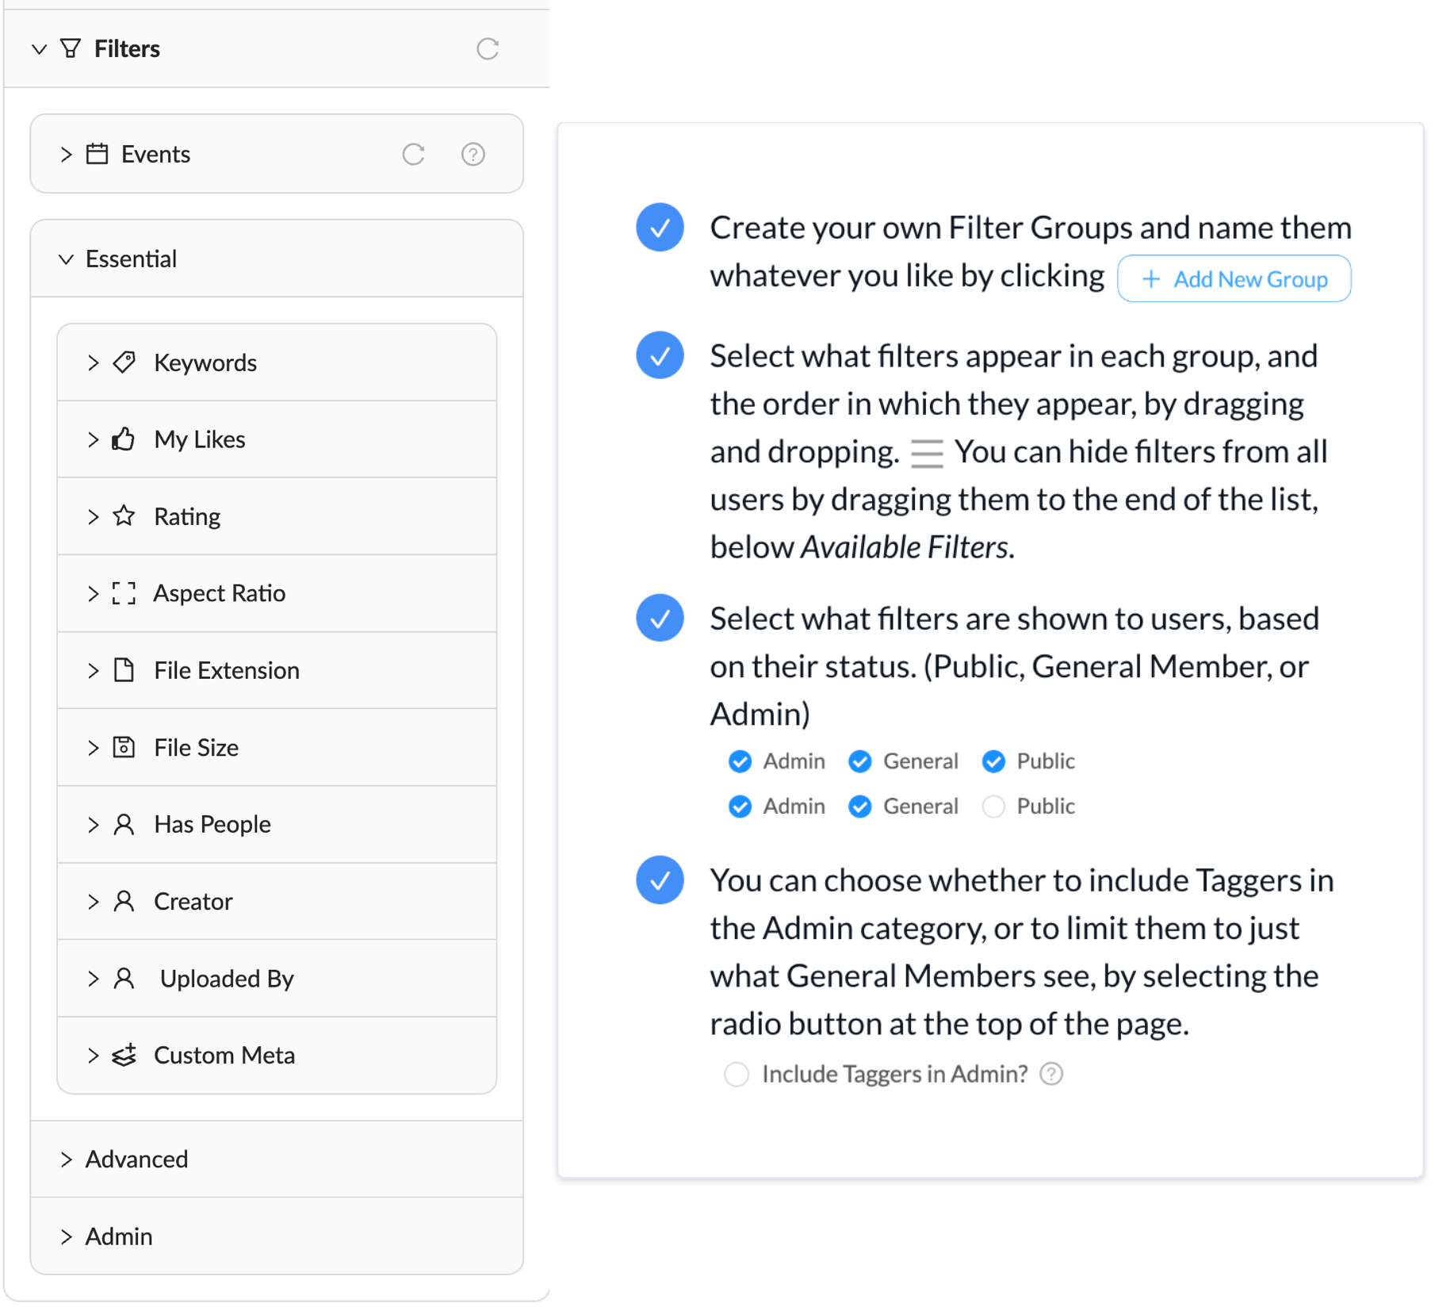1435x1307 pixels.
Task: Click the Uploaded By person icon
Action: tap(124, 979)
